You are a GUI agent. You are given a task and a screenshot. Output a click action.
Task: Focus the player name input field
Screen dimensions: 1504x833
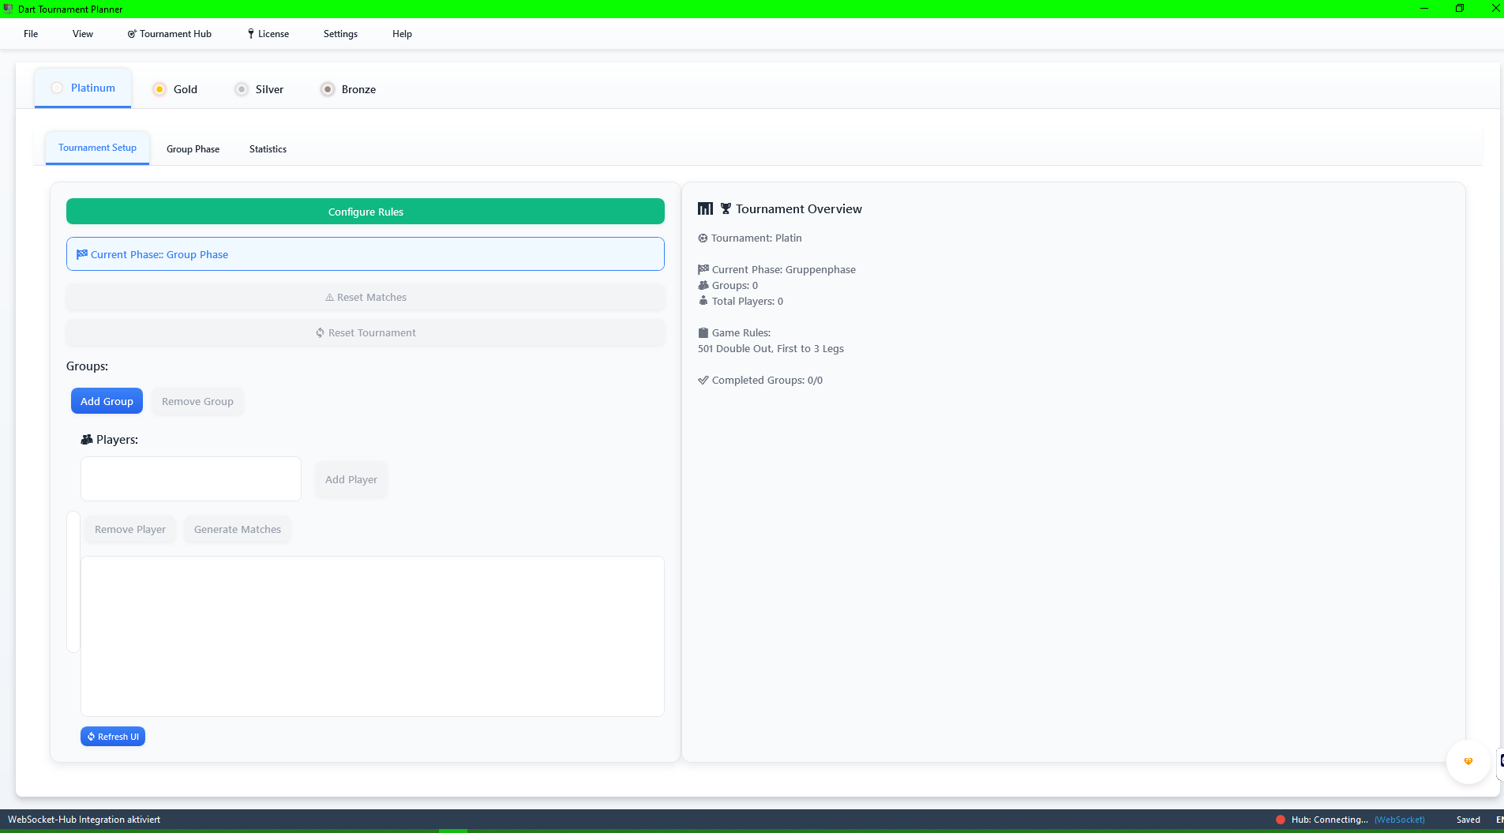pos(191,478)
